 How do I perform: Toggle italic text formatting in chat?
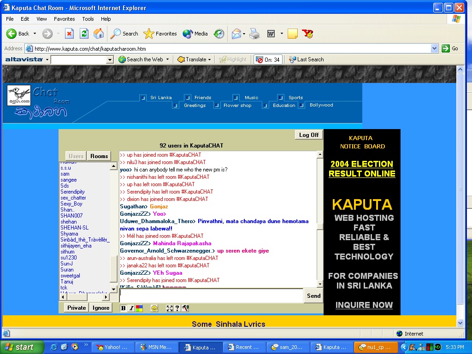[131, 308]
